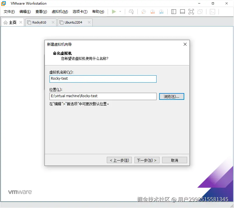
Task: Click the default location hint text
Action: pos(79,104)
